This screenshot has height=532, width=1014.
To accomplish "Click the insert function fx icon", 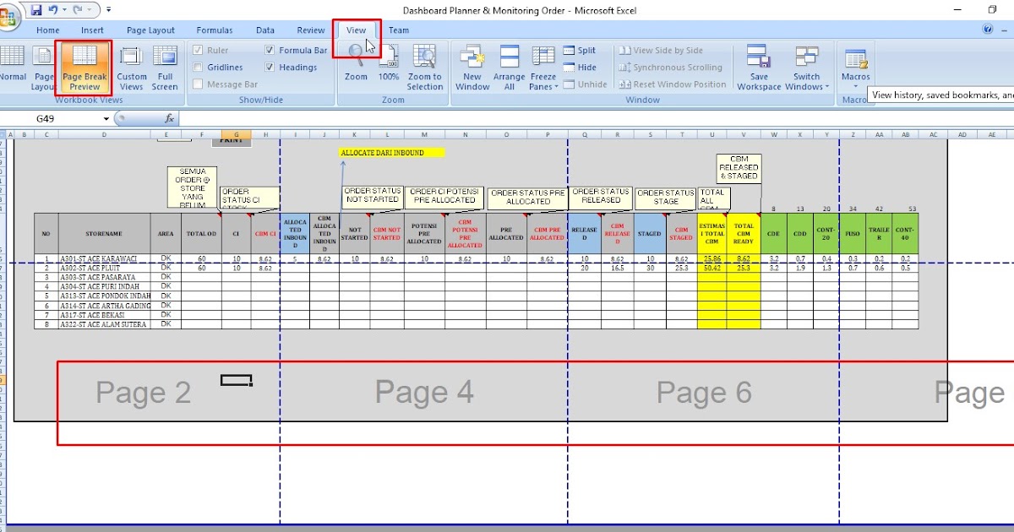I will pyautogui.click(x=169, y=119).
